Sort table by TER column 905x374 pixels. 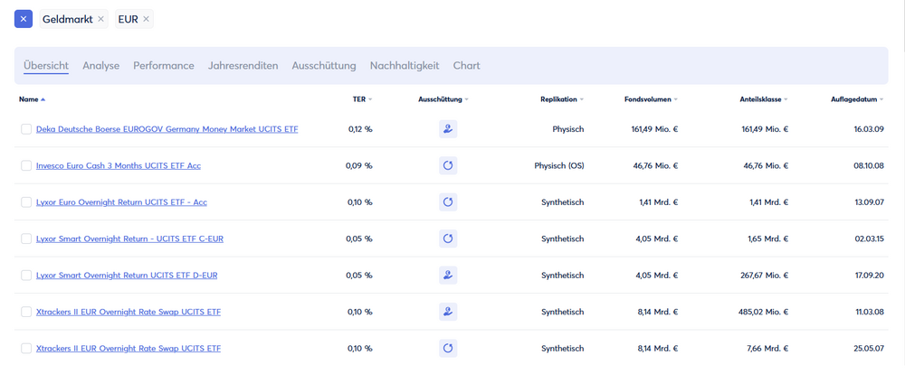tap(362, 99)
